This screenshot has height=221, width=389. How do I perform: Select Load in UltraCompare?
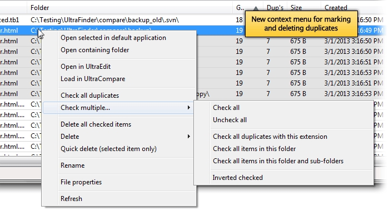pyautogui.click(x=93, y=79)
